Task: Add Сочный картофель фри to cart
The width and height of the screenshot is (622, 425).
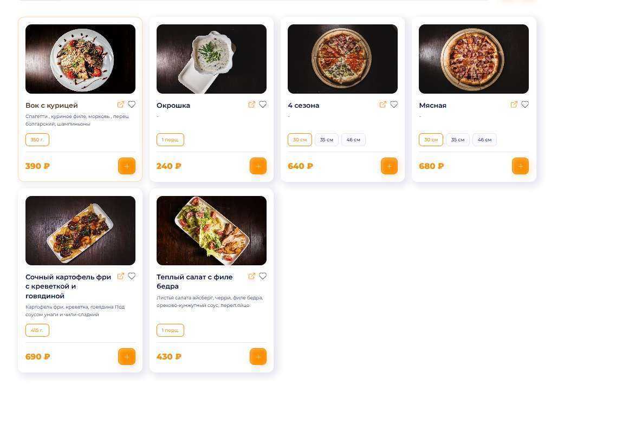Action: point(127,357)
